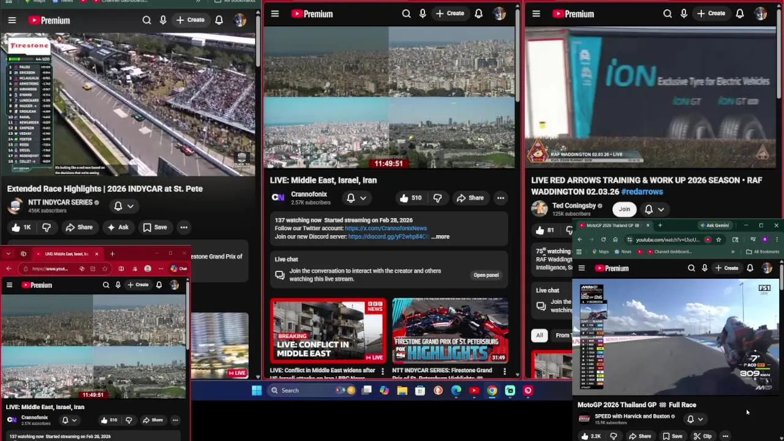Save the INDYCAR highlights video
Viewport: 784px width, 441px height.
tap(155, 227)
